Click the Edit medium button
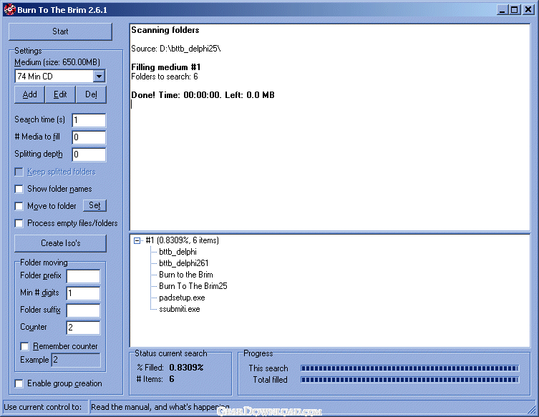This screenshot has height=417, width=539. (x=60, y=94)
